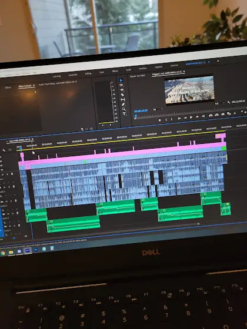Switch to the Graphics workspace

[142, 68]
